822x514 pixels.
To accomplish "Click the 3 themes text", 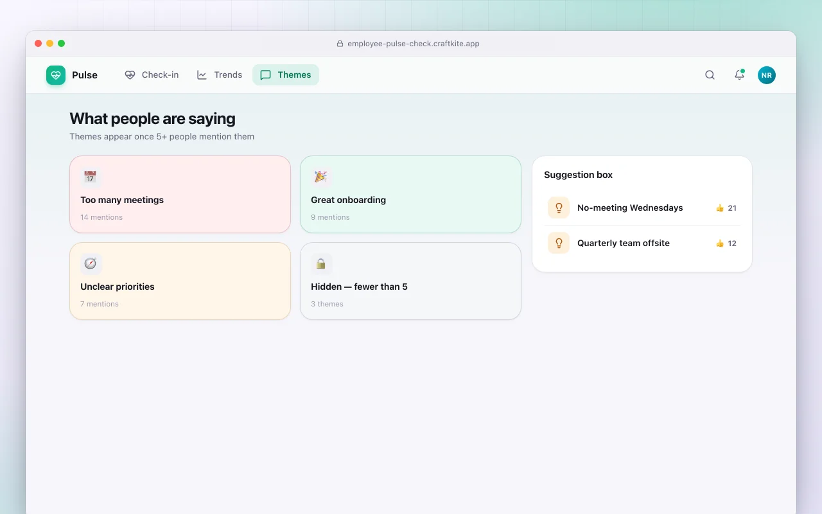I will 327,304.
